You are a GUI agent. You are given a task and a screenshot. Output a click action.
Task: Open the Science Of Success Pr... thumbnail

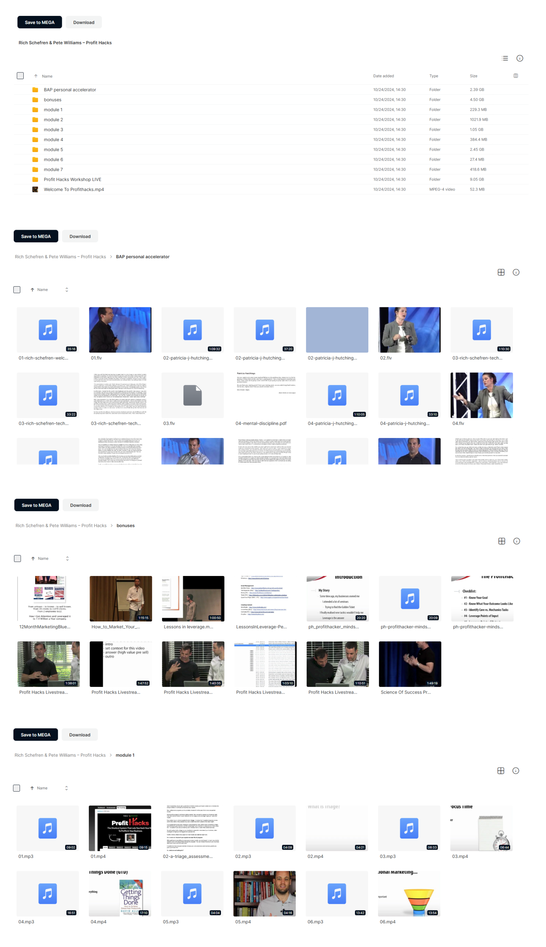pos(410,664)
